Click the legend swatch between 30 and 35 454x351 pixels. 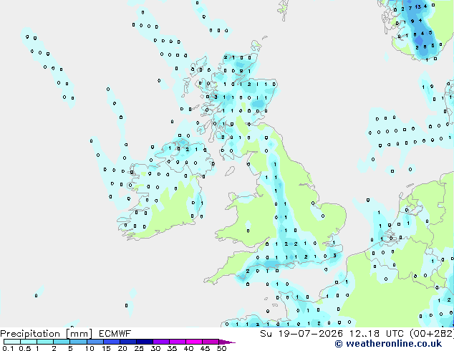coord(161,342)
